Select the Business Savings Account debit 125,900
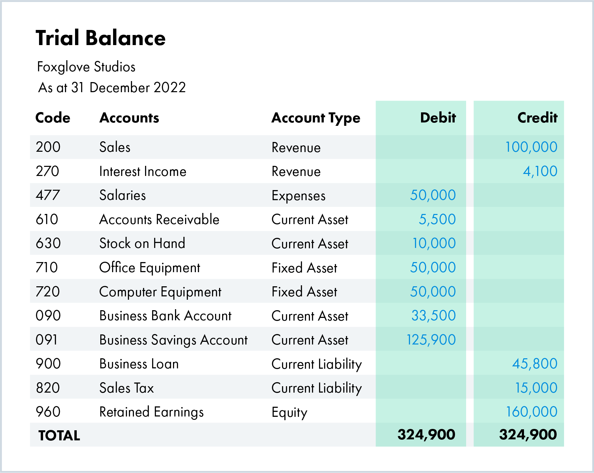 click(x=431, y=339)
